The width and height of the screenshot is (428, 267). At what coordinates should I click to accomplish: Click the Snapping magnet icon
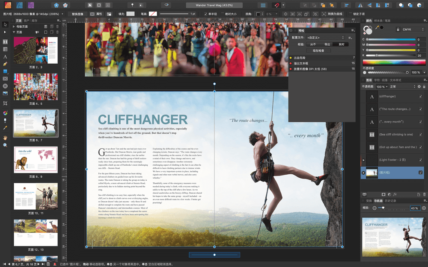point(276,5)
